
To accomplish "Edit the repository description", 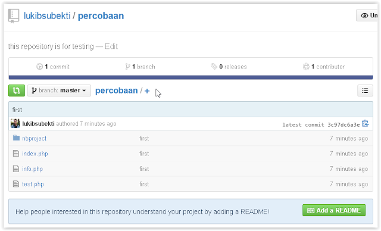I will coord(111,46).
